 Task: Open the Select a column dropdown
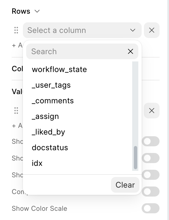(x=78, y=30)
